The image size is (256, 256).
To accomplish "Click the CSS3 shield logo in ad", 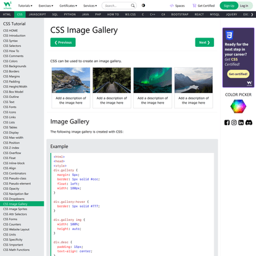I will pos(229,35).
